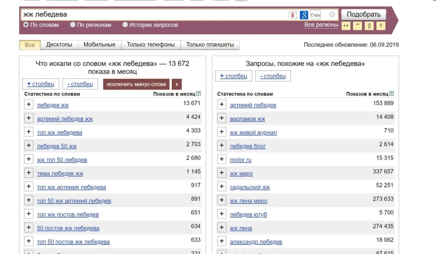Switch to the "Только телефоны" tab
This screenshot has height=254, width=446.
[151, 45]
